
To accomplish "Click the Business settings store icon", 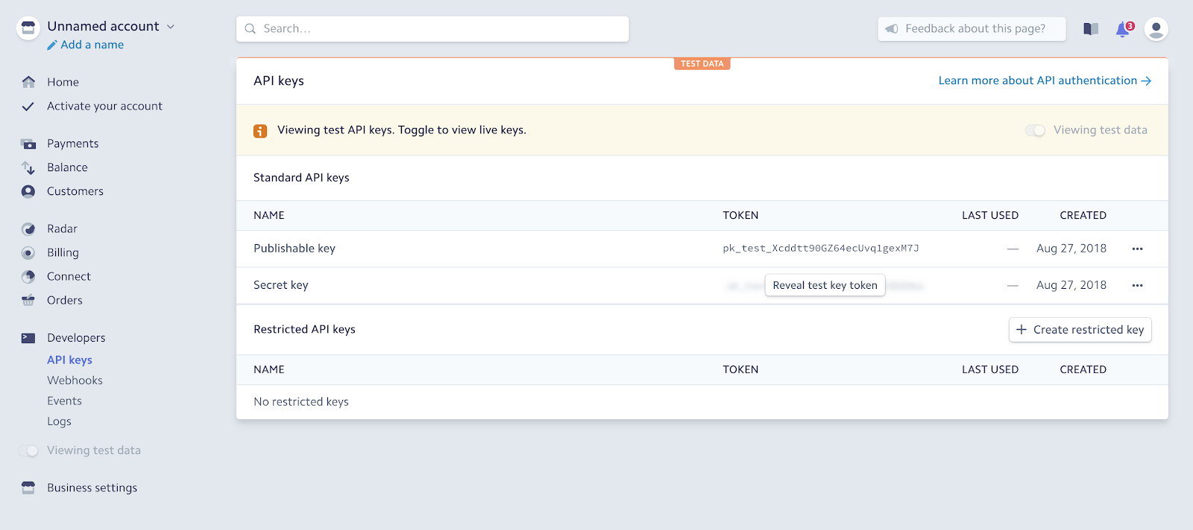I will point(28,488).
